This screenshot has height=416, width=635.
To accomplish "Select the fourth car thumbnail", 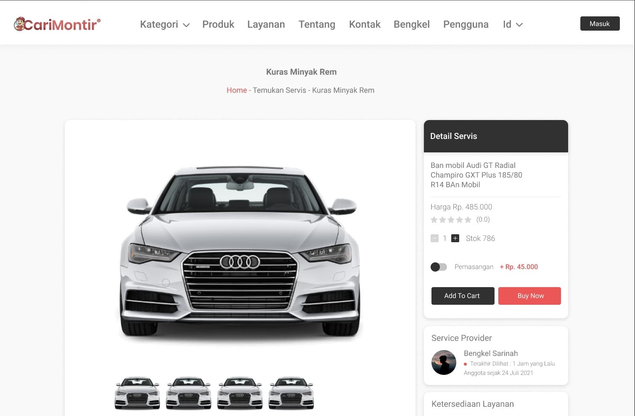I will (x=291, y=393).
